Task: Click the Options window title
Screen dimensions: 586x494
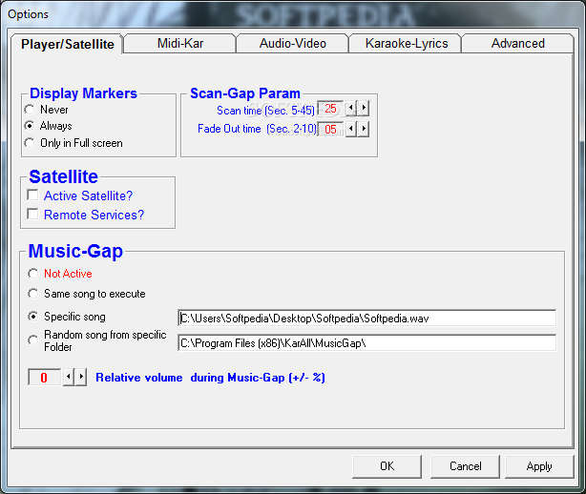Action: (x=28, y=14)
